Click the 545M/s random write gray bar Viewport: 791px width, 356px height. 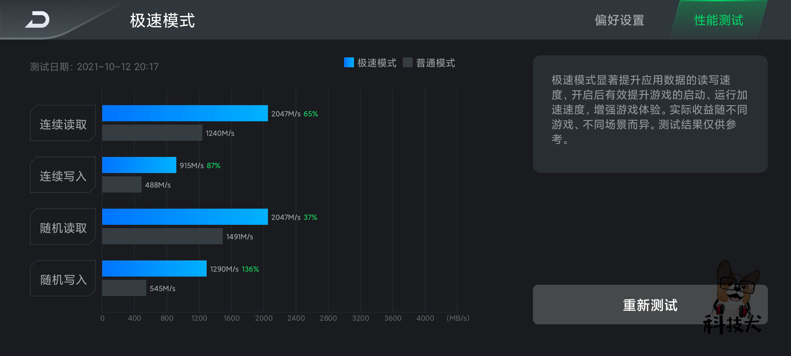pyautogui.click(x=124, y=288)
